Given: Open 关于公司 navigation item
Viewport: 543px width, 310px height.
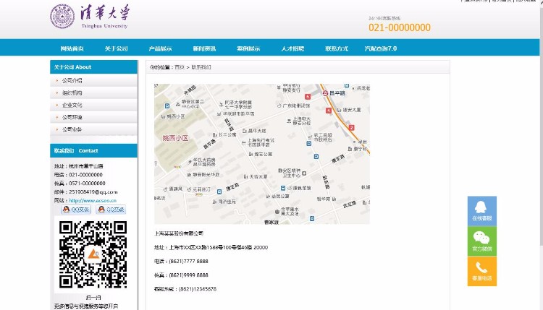Looking at the screenshot, I should point(116,48).
